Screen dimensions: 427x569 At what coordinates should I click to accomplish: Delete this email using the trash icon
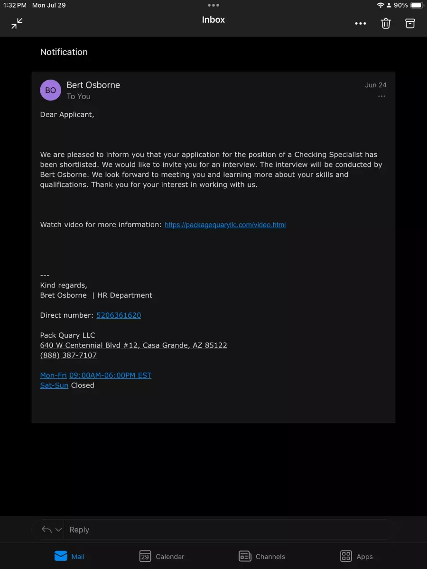tap(386, 23)
